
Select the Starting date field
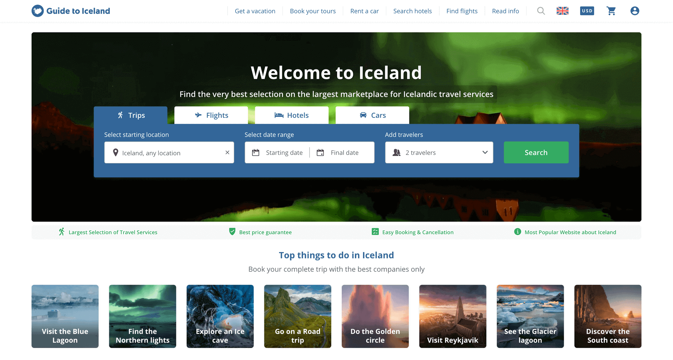point(278,152)
